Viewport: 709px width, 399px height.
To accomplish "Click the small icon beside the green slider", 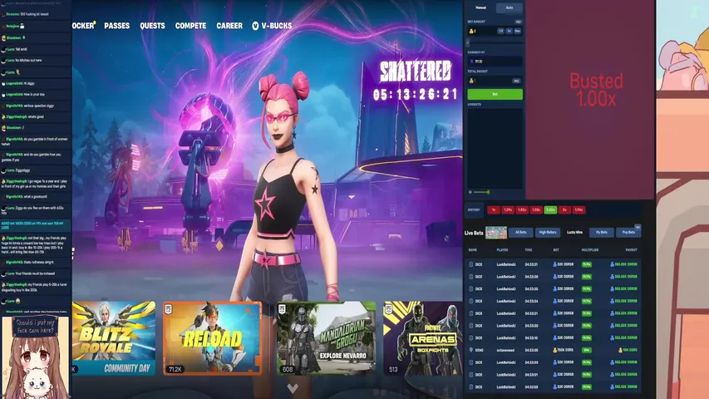I will tap(470, 192).
